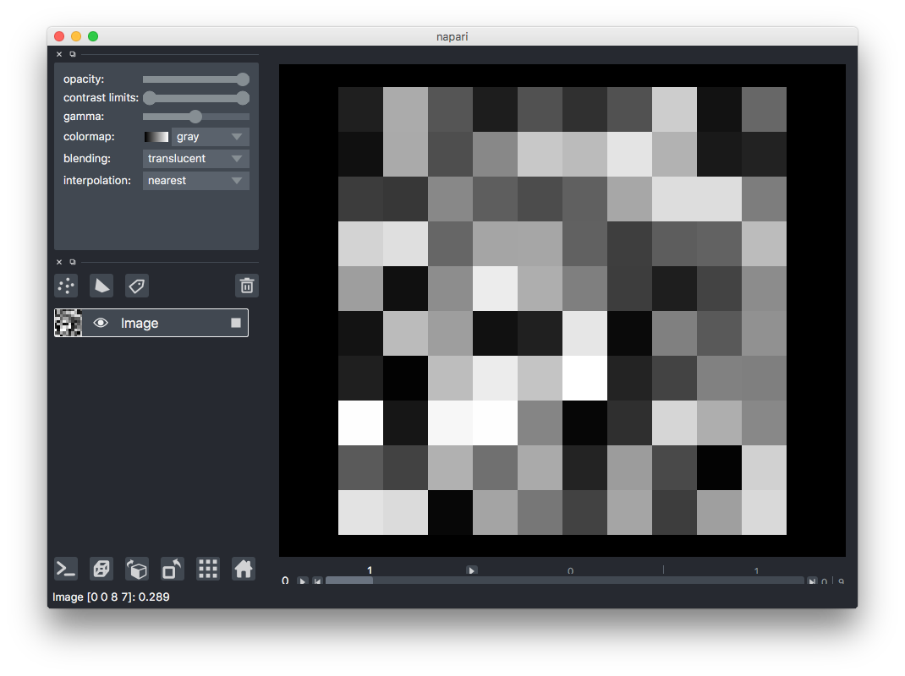Reset view with the home icon

click(x=243, y=569)
